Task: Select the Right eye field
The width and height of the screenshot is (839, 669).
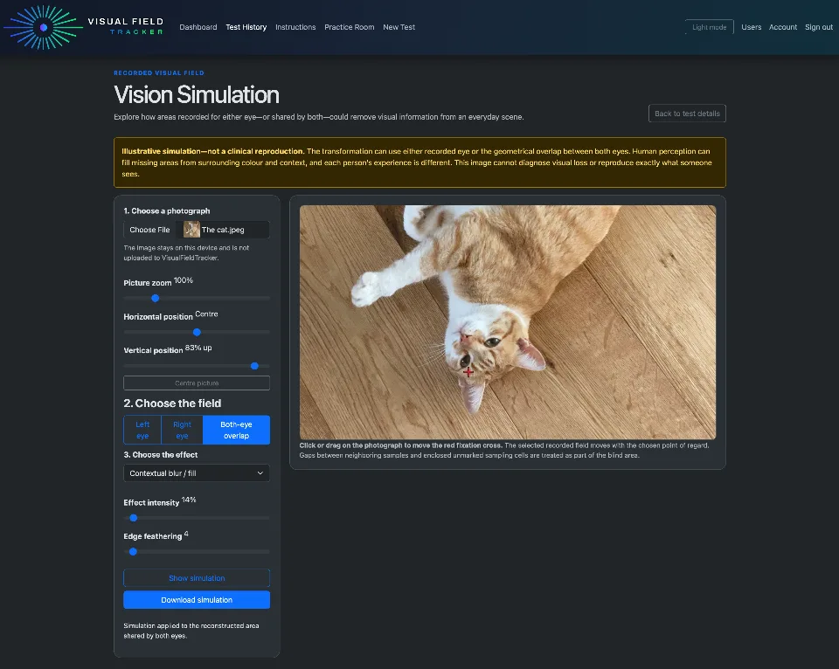Action: [182, 430]
